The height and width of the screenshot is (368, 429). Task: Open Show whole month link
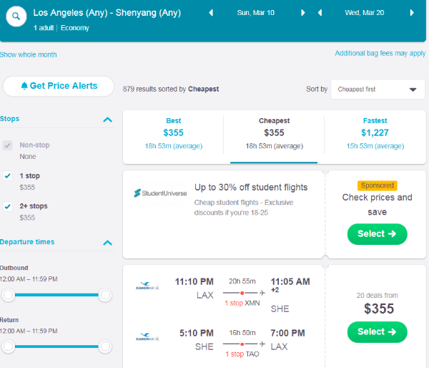[28, 55]
